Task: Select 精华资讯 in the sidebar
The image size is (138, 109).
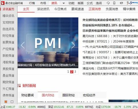Action: point(8,16)
